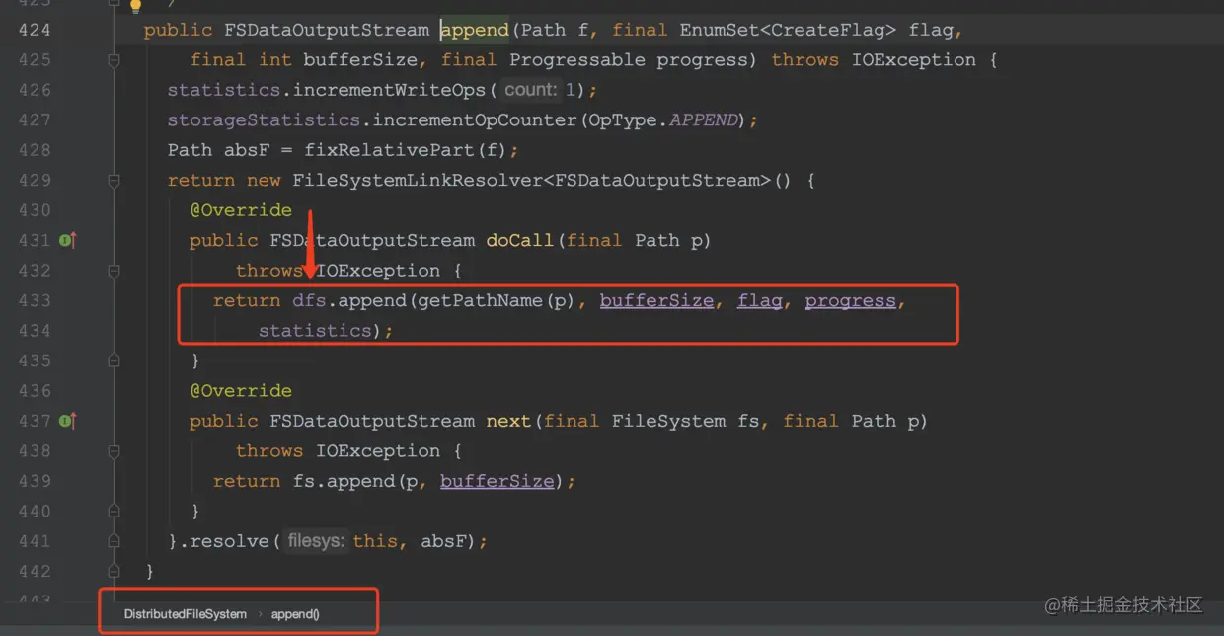Click the underlined bufferSize on line 439
The image size is (1224, 636).
(497, 481)
